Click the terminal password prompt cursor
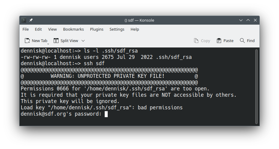This screenshot has width=279, height=149. (106, 114)
